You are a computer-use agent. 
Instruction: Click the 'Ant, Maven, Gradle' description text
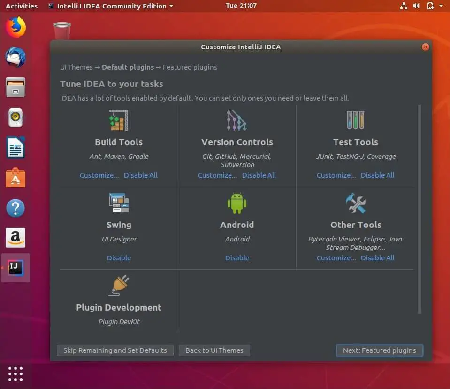[x=119, y=156]
